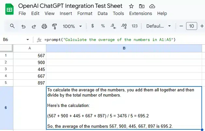
Task: Open the Default font dropdown
Action: coord(158,26)
